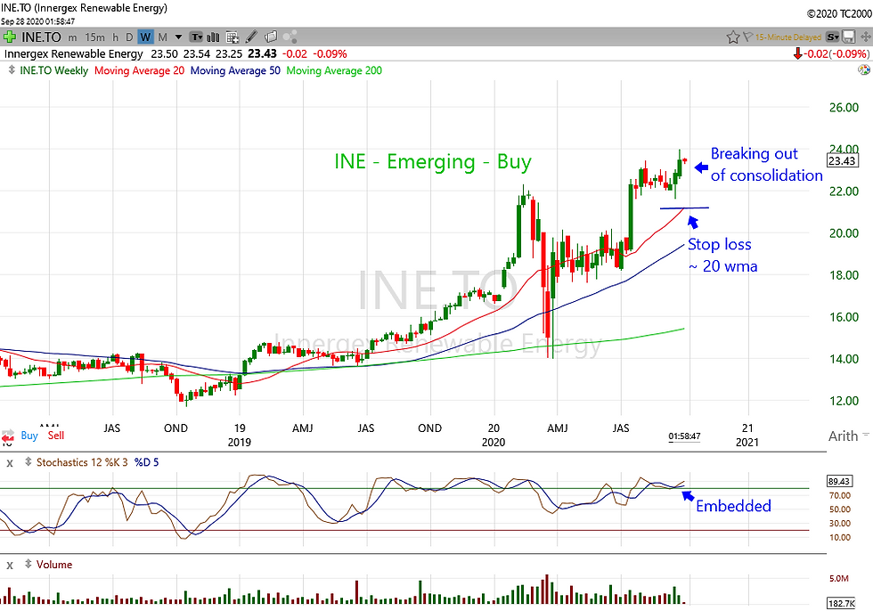
Task: Click the 01:58:47 time marker on the axis
Action: pos(684,436)
